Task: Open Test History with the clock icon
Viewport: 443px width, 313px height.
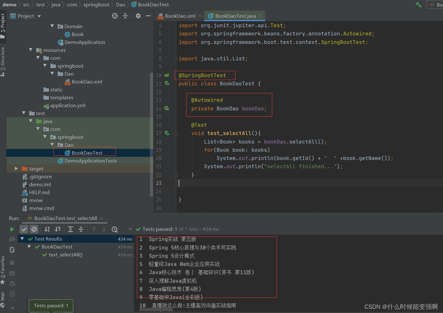Action: 114,229
